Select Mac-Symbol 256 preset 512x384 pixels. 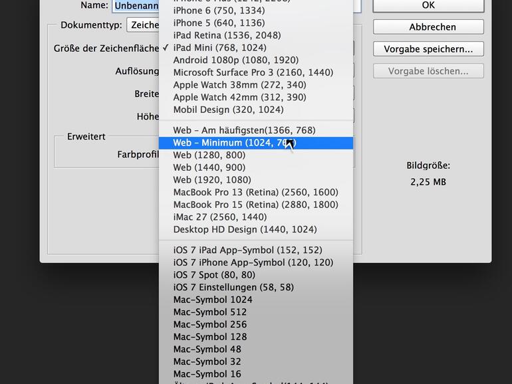(x=256, y=324)
